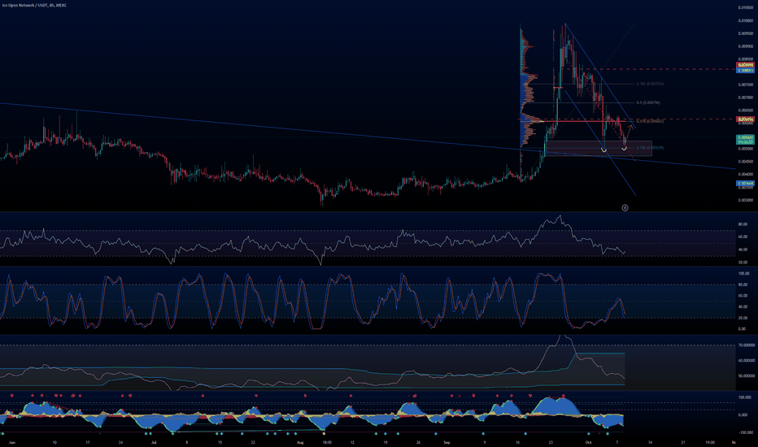
Task: Click the Oct label on the time axis
Action: [588, 442]
